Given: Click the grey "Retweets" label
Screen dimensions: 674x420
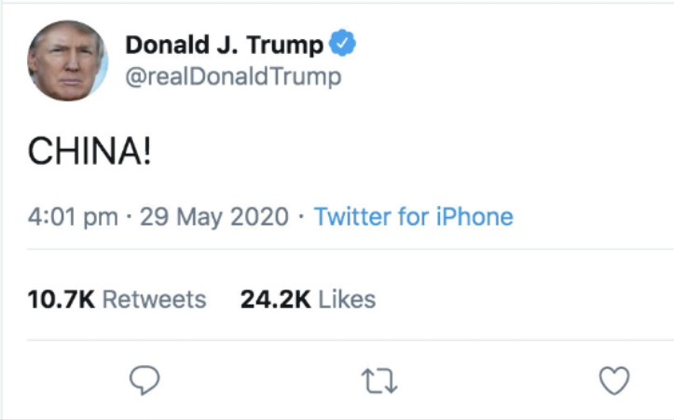Looking at the screenshot, I should point(154,300).
